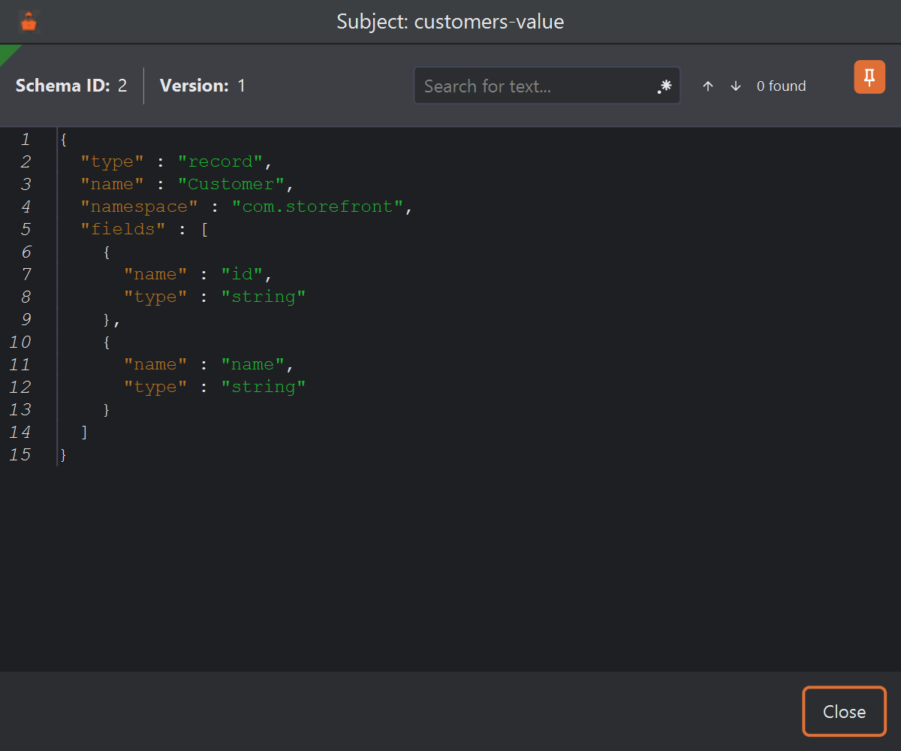Click the "name" value on line 11
Image resolution: width=901 pixels, height=751 pixels.
pos(253,364)
